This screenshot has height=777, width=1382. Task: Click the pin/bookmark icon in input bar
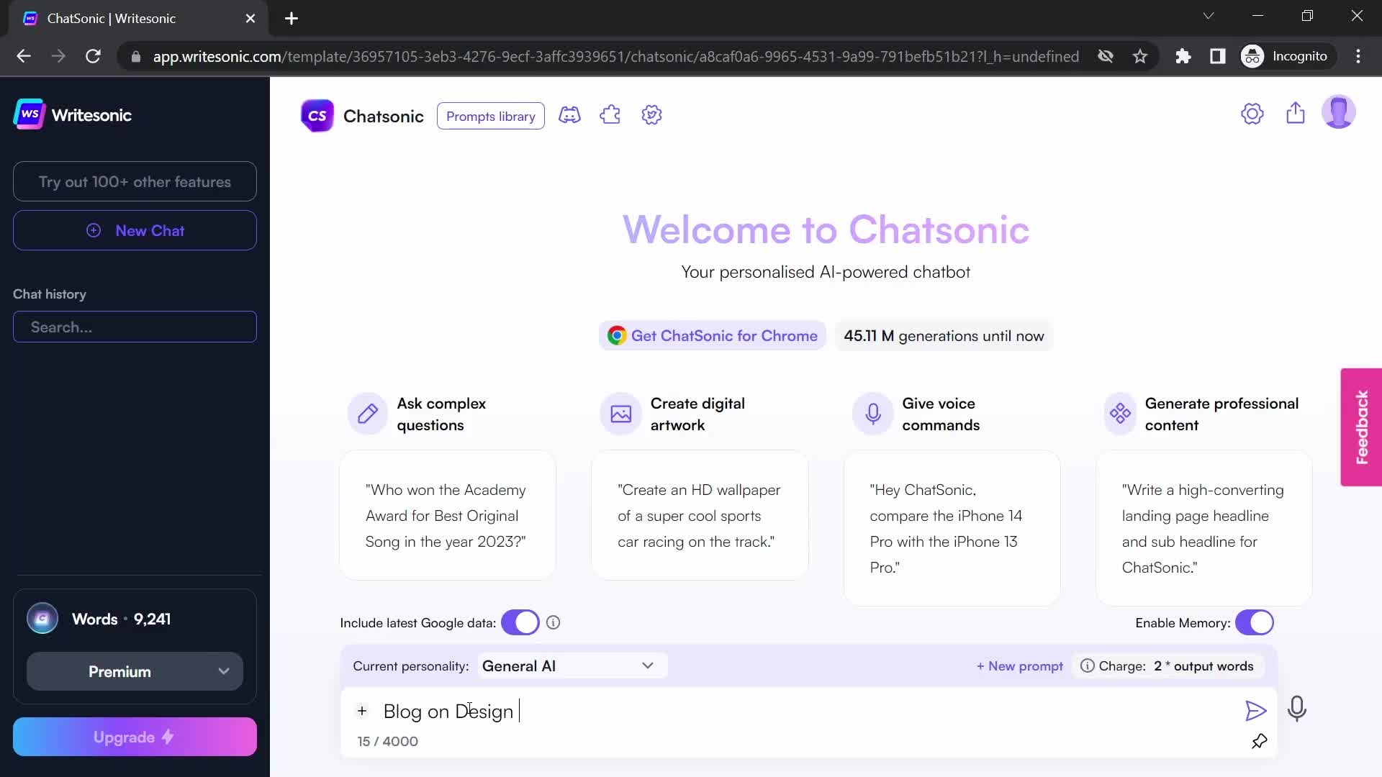point(1259,741)
